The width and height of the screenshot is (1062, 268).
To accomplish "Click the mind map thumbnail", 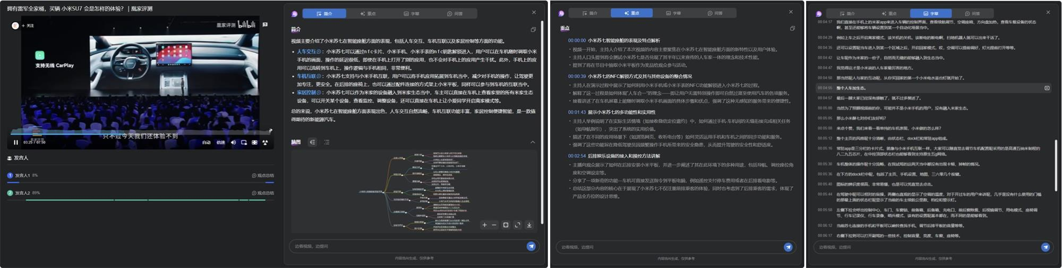I will 414,191.
